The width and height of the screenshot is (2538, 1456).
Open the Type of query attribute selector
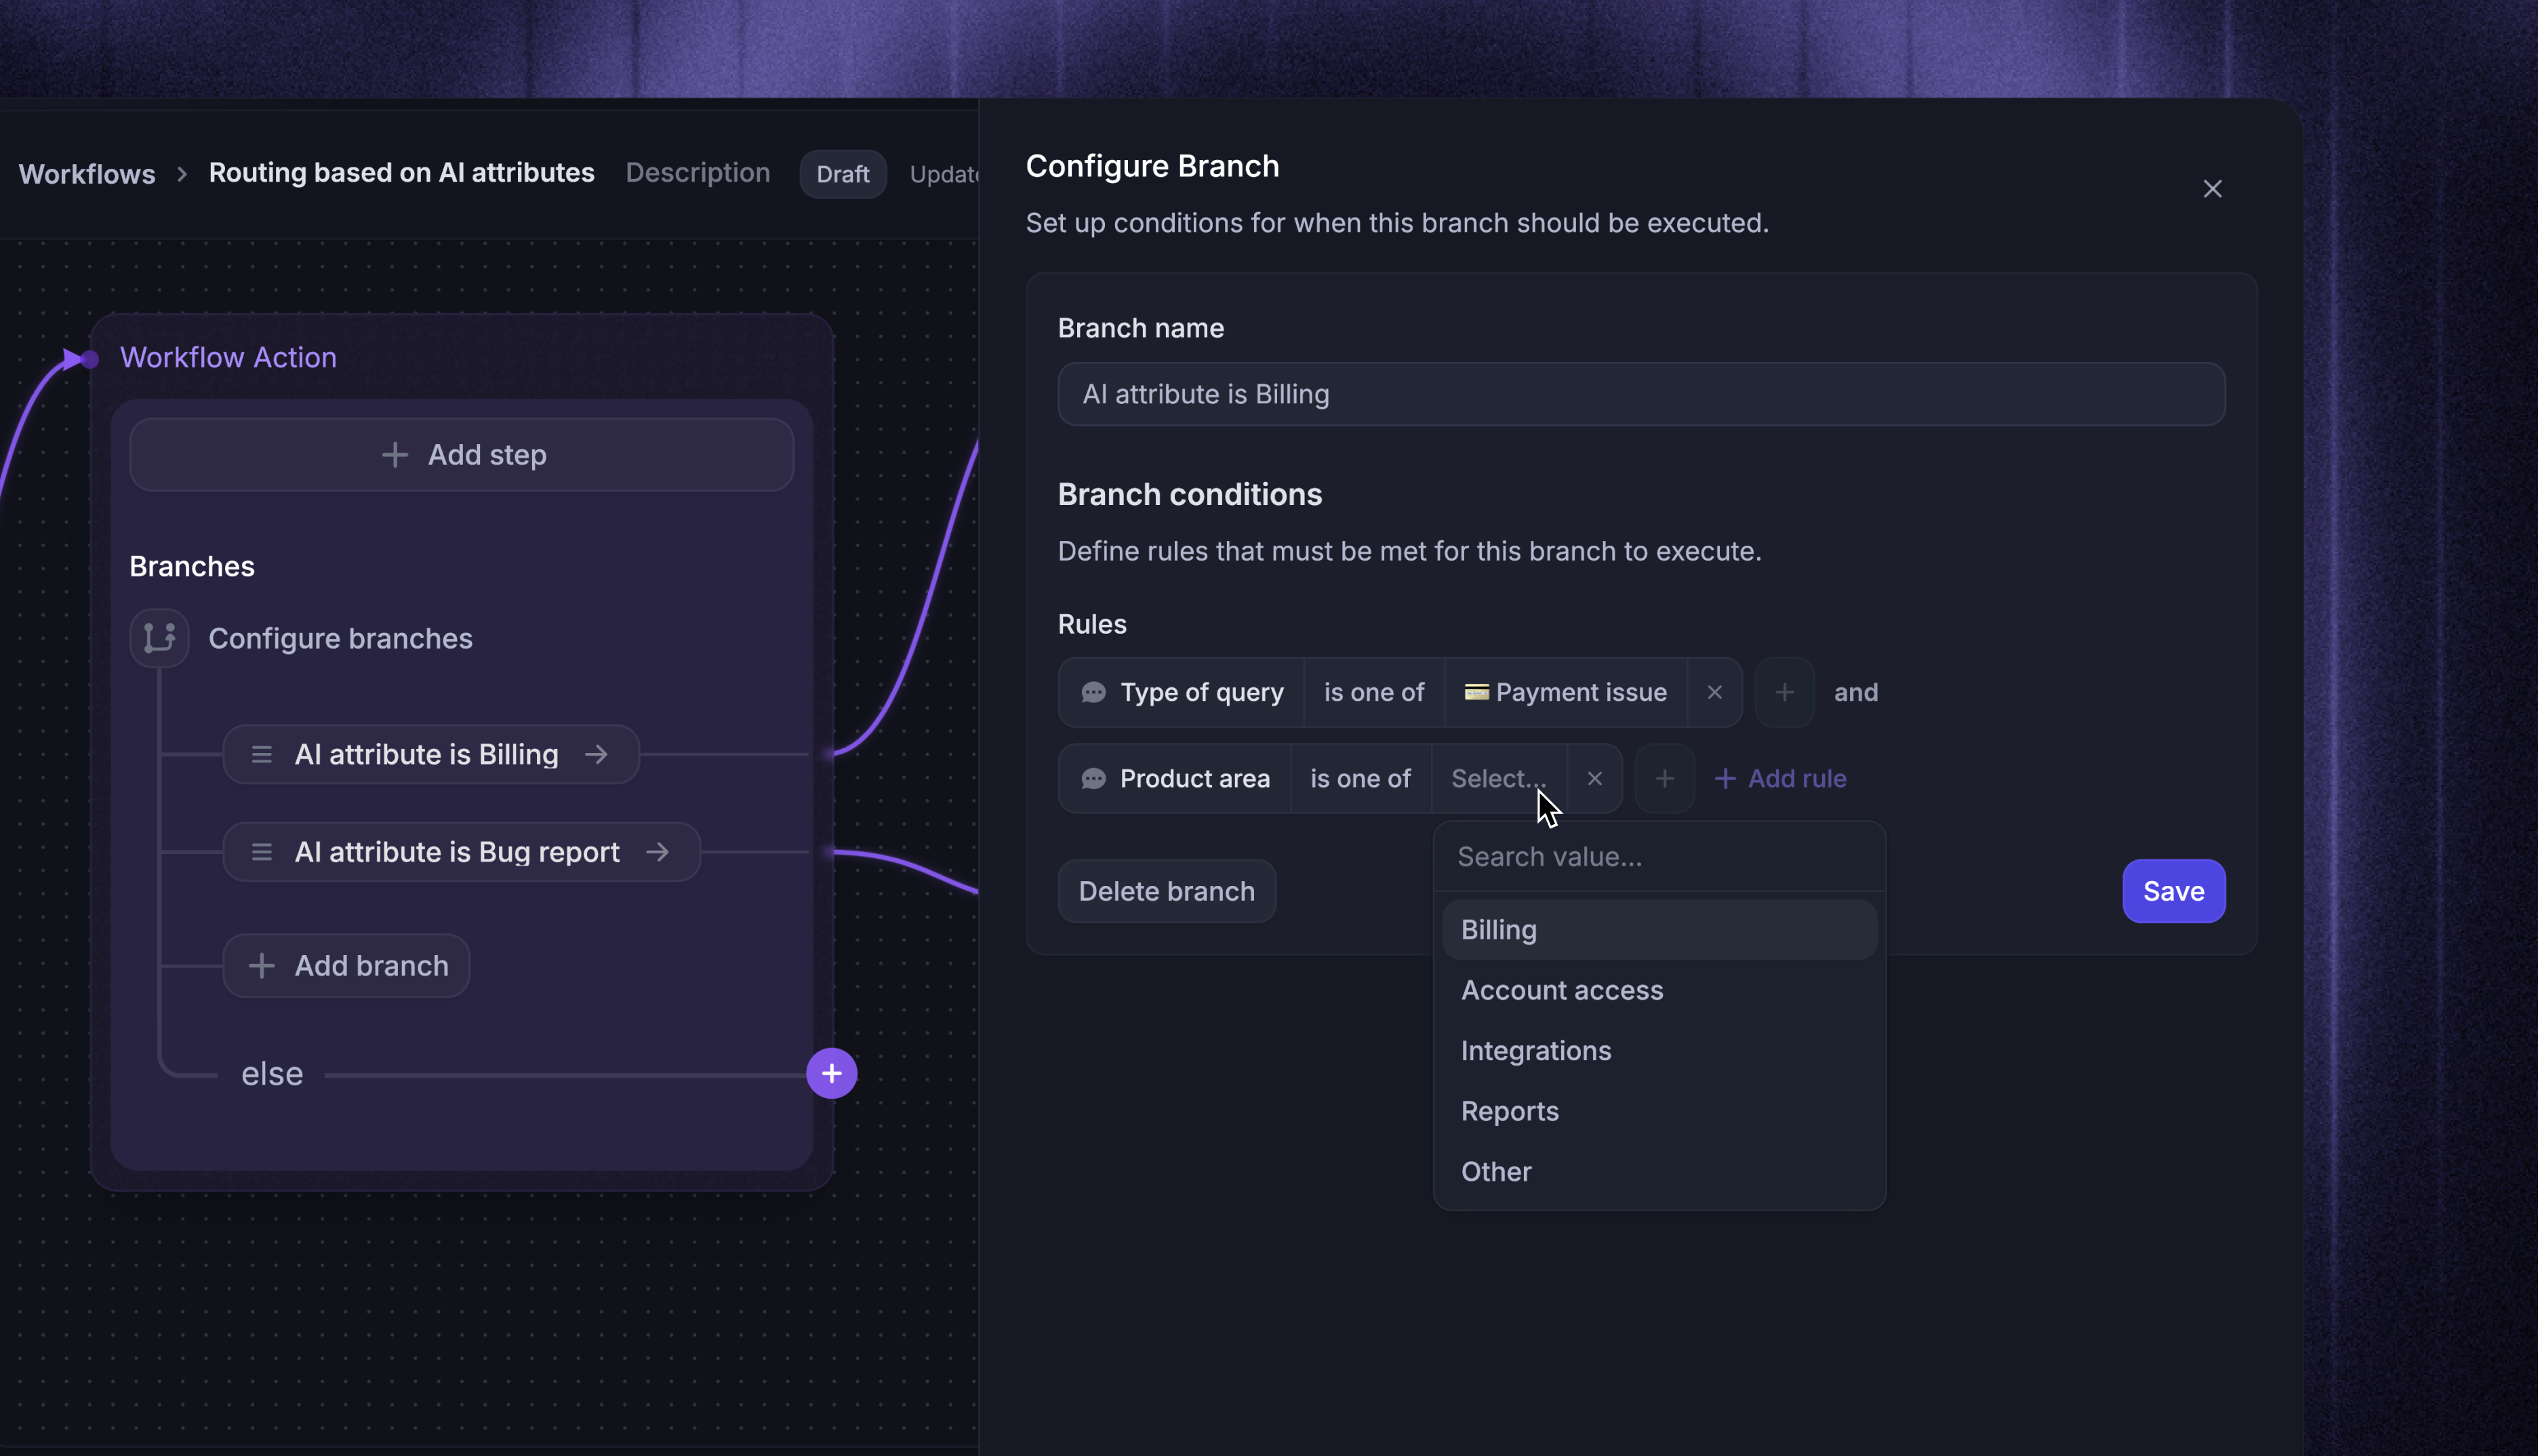click(1182, 692)
